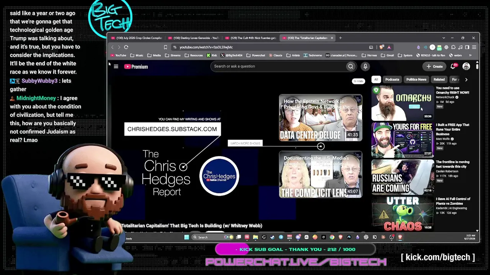Switch to The Cult #49 Nick Fuentes tab
Viewport: 490px width, 275px height.
click(x=250, y=38)
